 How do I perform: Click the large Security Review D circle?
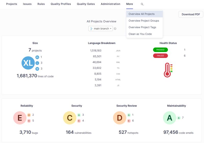pos(120,118)
